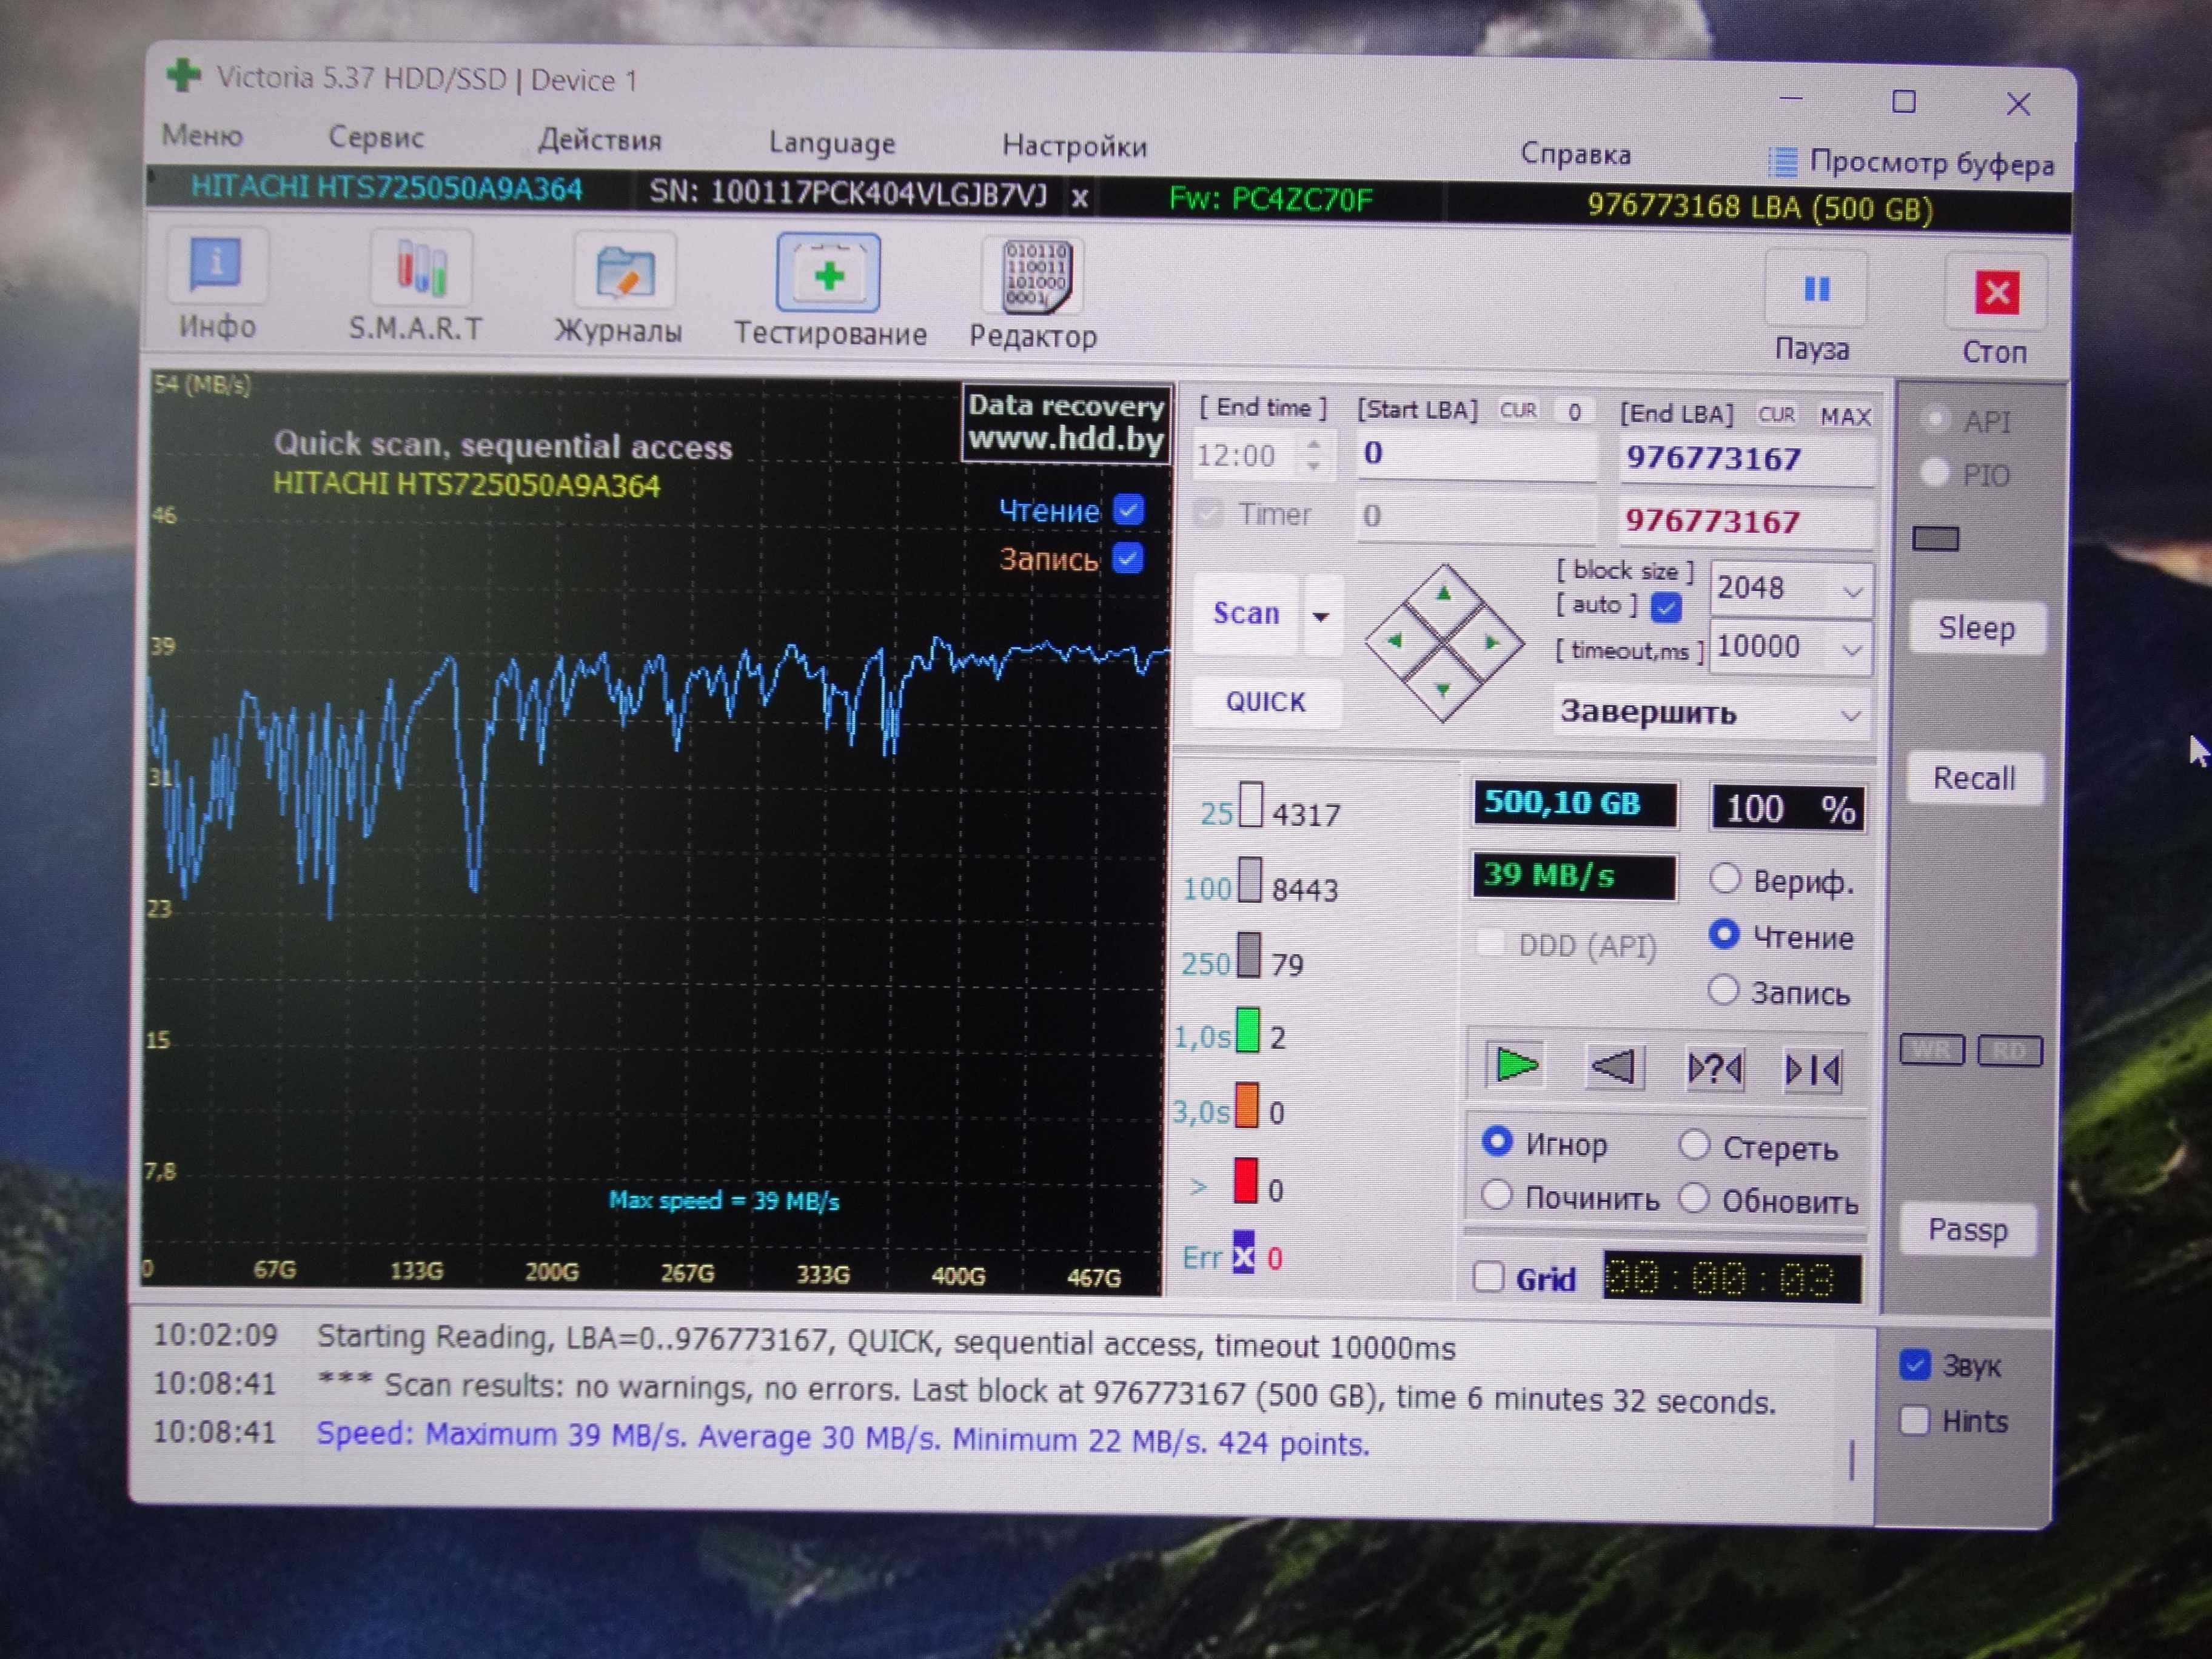The width and height of the screenshot is (2212, 1659).
Task: Select the Игнор radio button
Action: [x=1497, y=1141]
